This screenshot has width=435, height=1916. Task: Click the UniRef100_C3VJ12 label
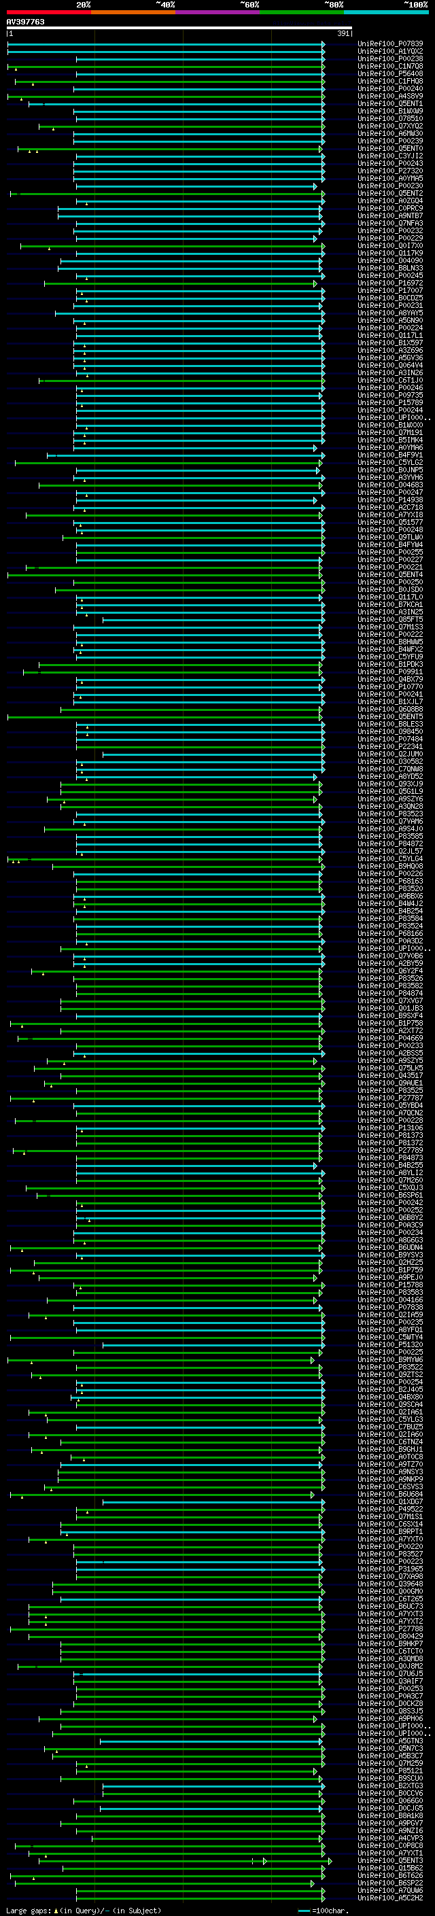(390, 156)
